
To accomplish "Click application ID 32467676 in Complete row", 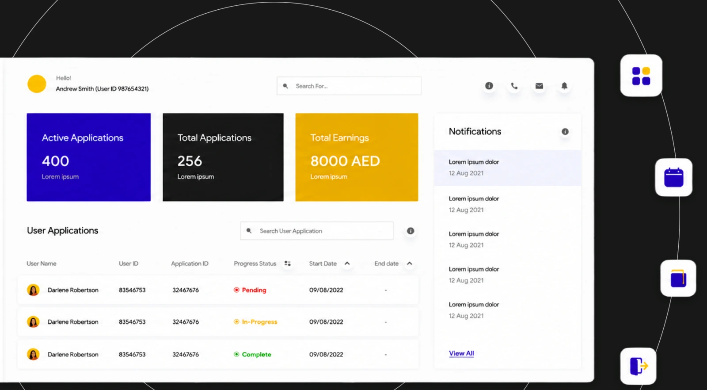I will [x=186, y=354].
